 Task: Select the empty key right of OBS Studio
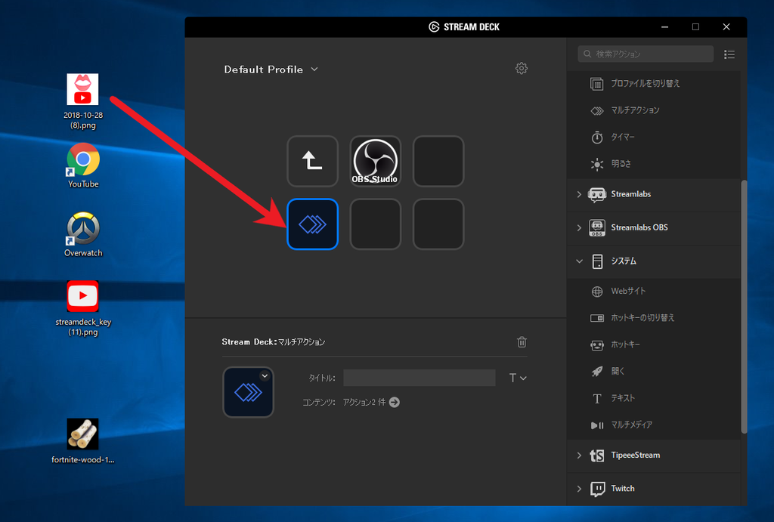coord(438,162)
